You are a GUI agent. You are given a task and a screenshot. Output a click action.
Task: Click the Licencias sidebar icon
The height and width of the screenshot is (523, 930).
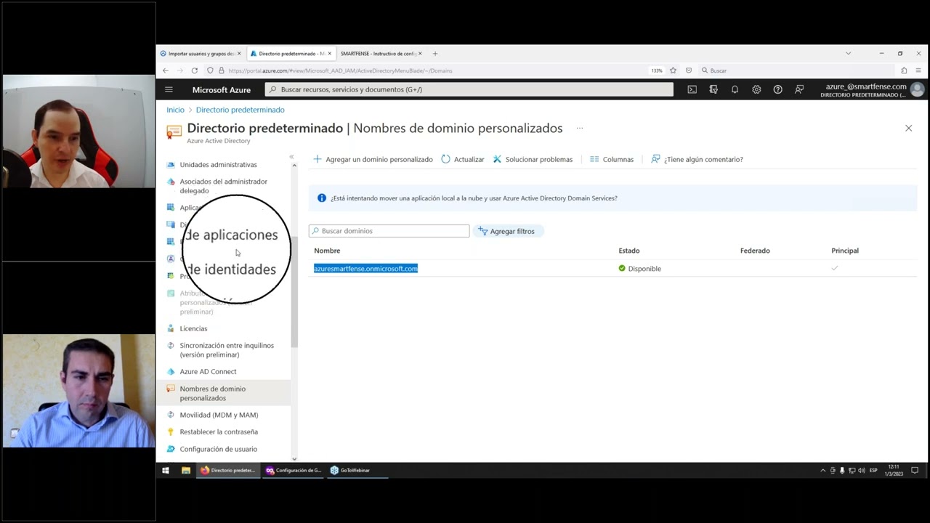click(x=171, y=328)
